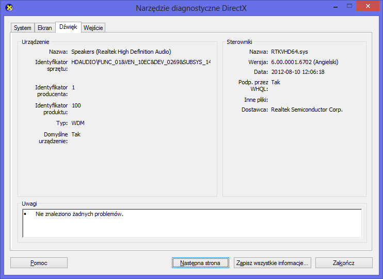
Task: Close the DirectX diagnostic window
Action: tap(368, 6)
